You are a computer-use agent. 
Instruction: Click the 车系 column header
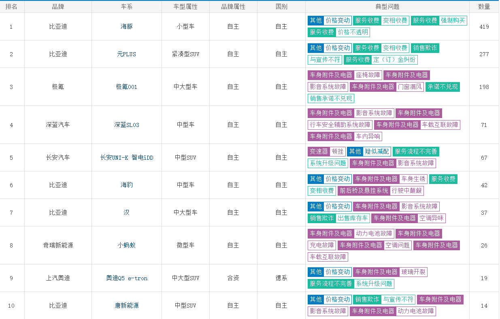click(x=127, y=6)
